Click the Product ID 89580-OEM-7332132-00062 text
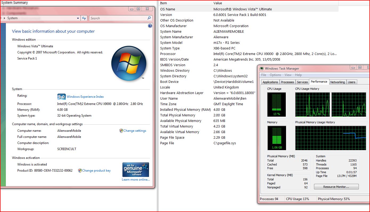The width and height of the screenshot is (370, 212). 45,171
